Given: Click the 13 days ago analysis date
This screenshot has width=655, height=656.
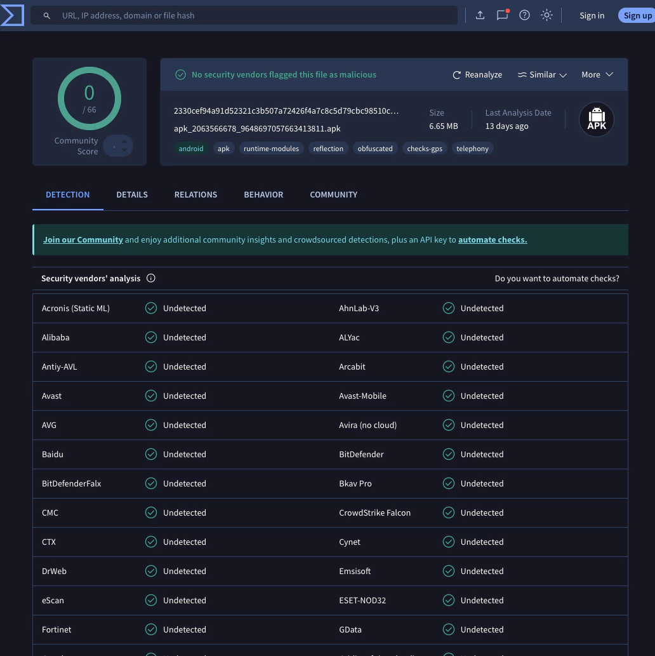Looking at the screenshot, I should point(506,126).
